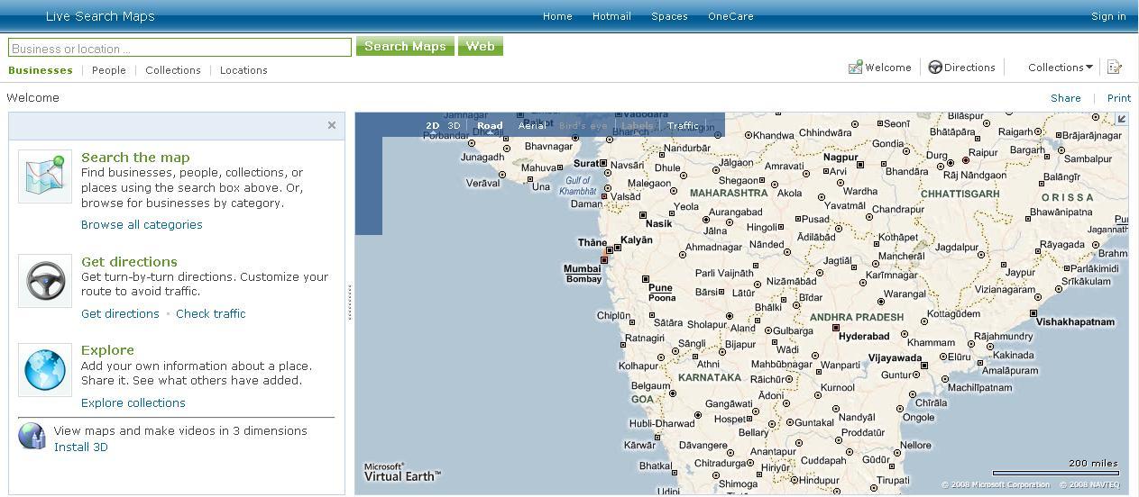Click Belgaum on the map
The image size is (1139, 497).
[650, 386]
